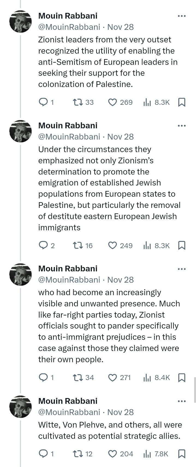Like the tweet with 269 likes
The height and width of the screenshot is (467, 196).
click(112, 102)
